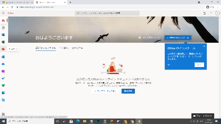Select the recently used files tab

point(46,48)
